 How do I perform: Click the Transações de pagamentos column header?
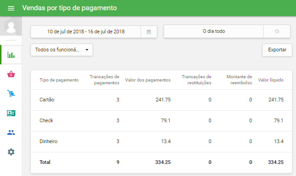[105, 80]
